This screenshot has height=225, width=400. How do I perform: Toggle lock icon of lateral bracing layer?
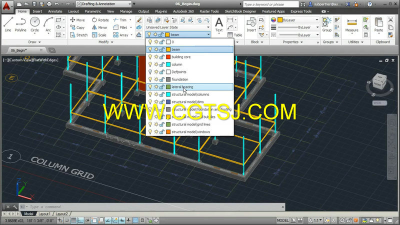click(x=161, y=87)
